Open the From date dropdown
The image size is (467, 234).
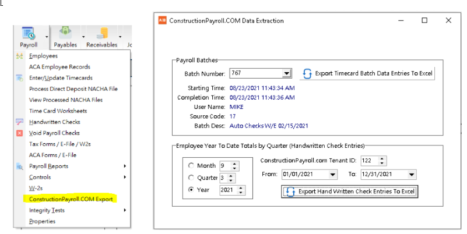[x=333, y=175]
